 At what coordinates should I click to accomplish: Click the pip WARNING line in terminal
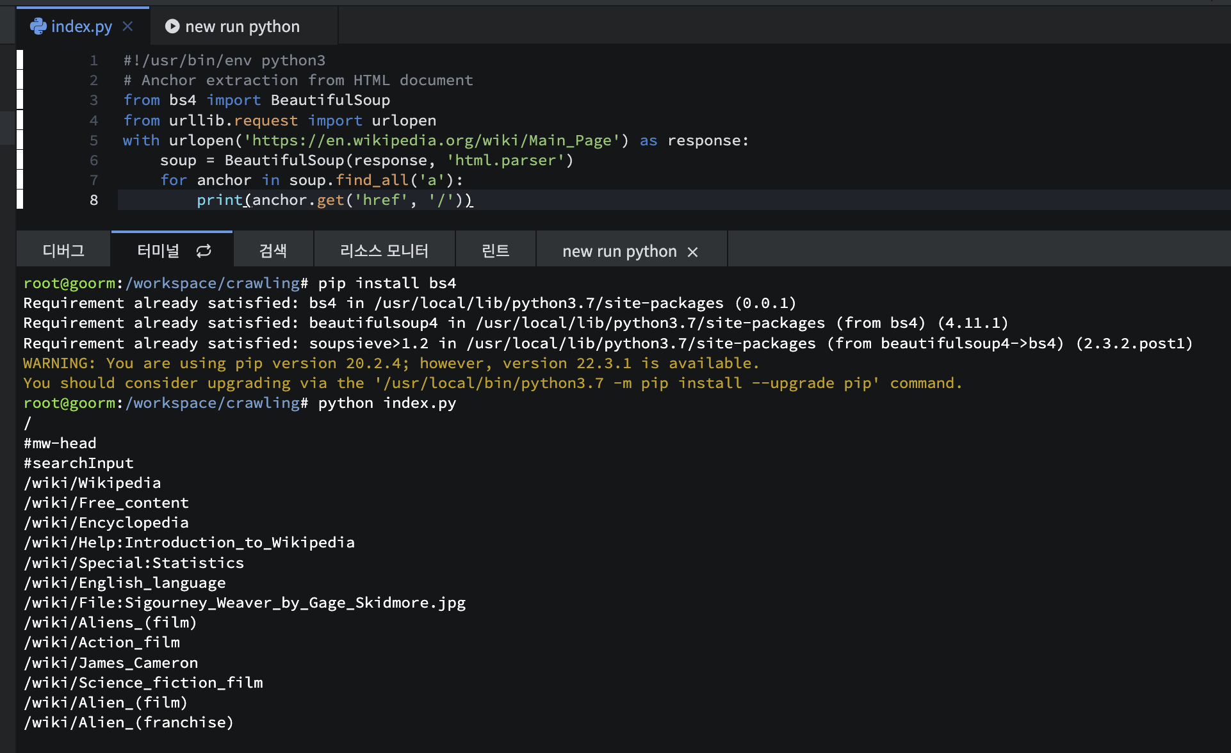pyautogui.click(x=391, y=363)
